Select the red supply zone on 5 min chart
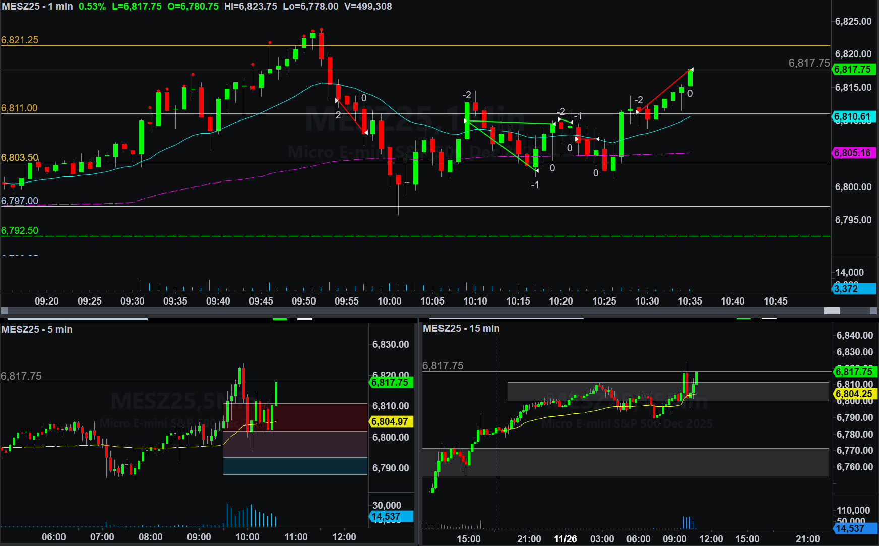Viewport: 879px width, 546px height. (x=295, y=417)
